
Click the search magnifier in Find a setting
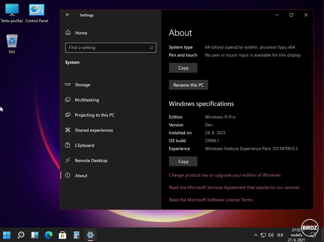[x=152, y=48]
